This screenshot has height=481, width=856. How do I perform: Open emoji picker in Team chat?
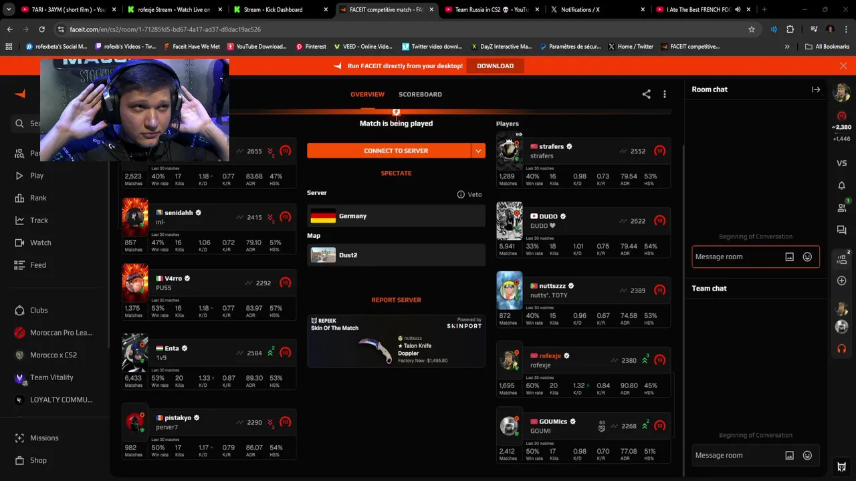pyautogui.click(x=807, y=456)
